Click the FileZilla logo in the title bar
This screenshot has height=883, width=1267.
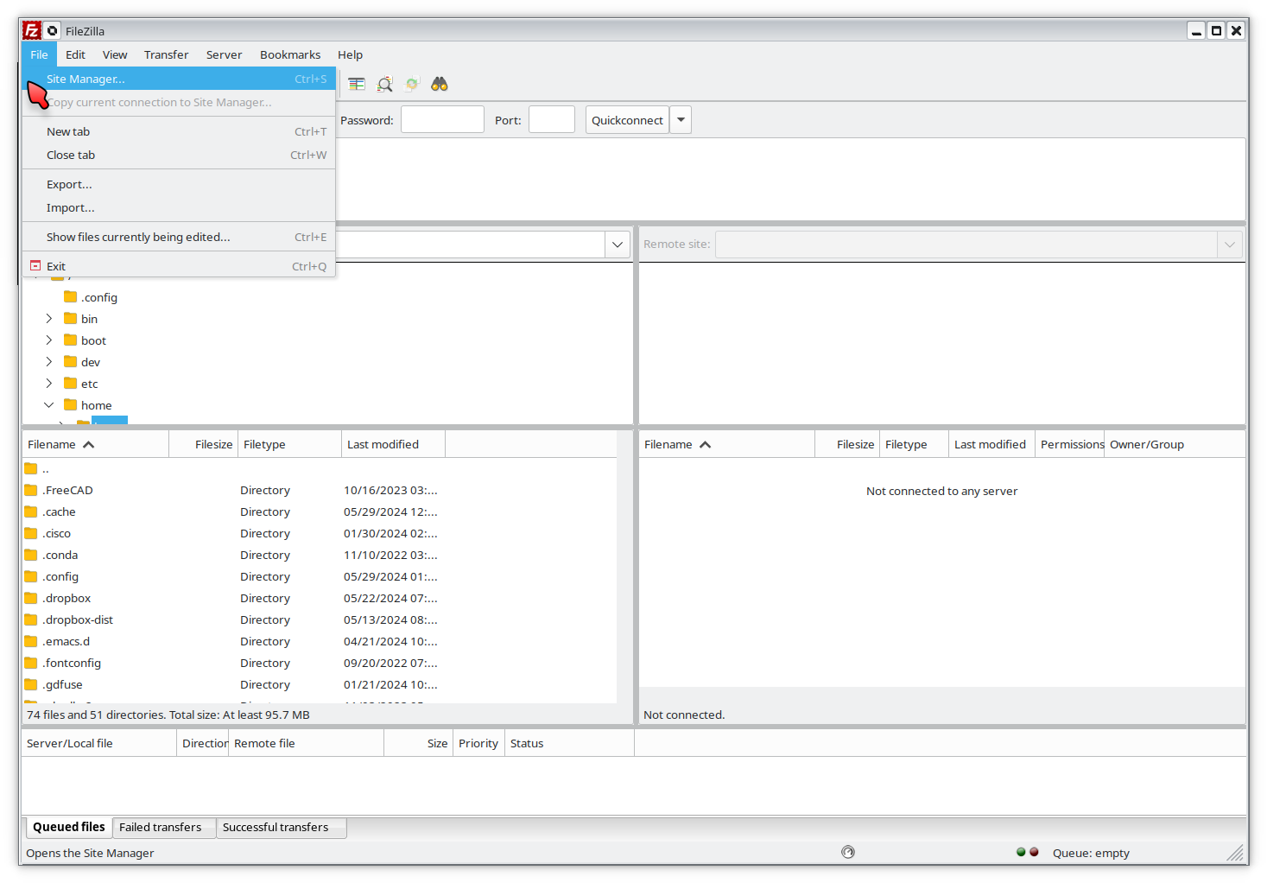click(32, 30)
